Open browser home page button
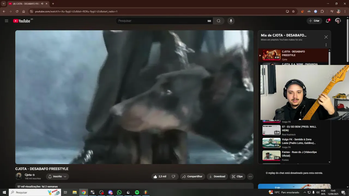 click(x=23, y=11)
